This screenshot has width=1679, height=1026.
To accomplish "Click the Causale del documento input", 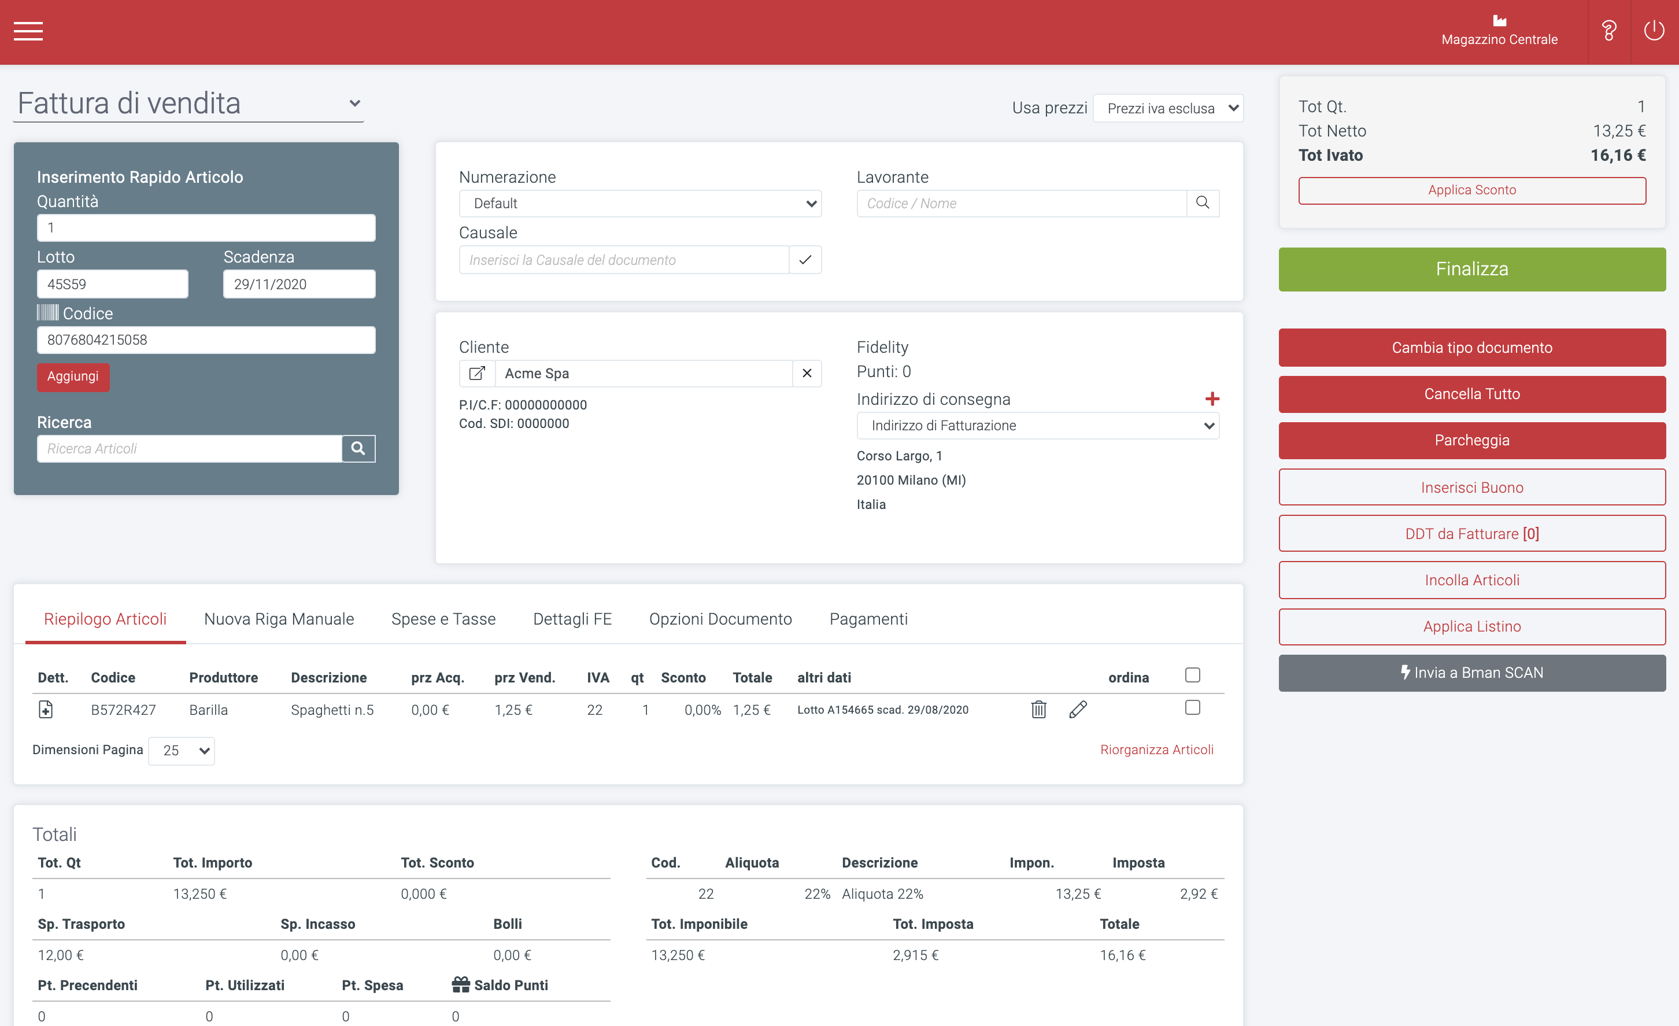I will pos(624,260).
